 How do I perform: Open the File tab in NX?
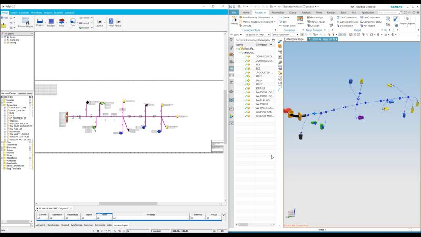click(234, 12)
